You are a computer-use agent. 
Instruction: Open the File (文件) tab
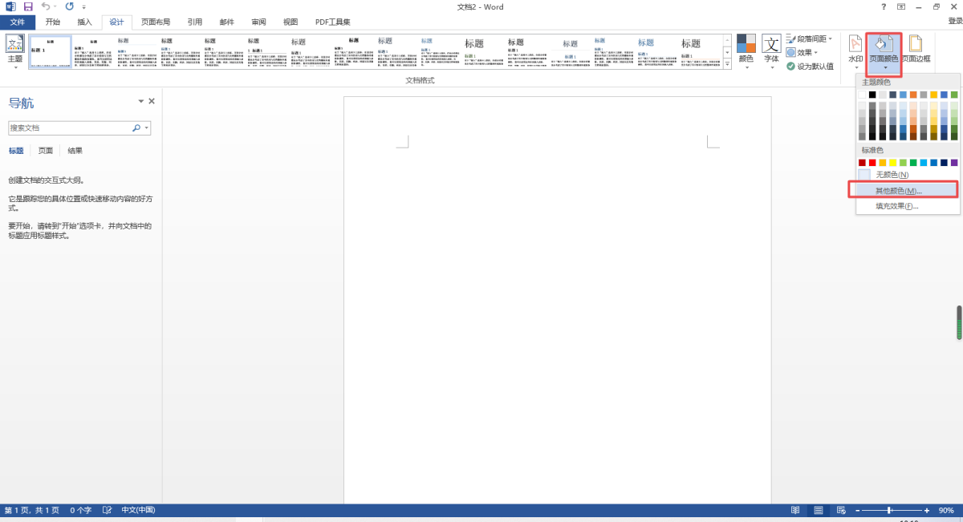18,22
